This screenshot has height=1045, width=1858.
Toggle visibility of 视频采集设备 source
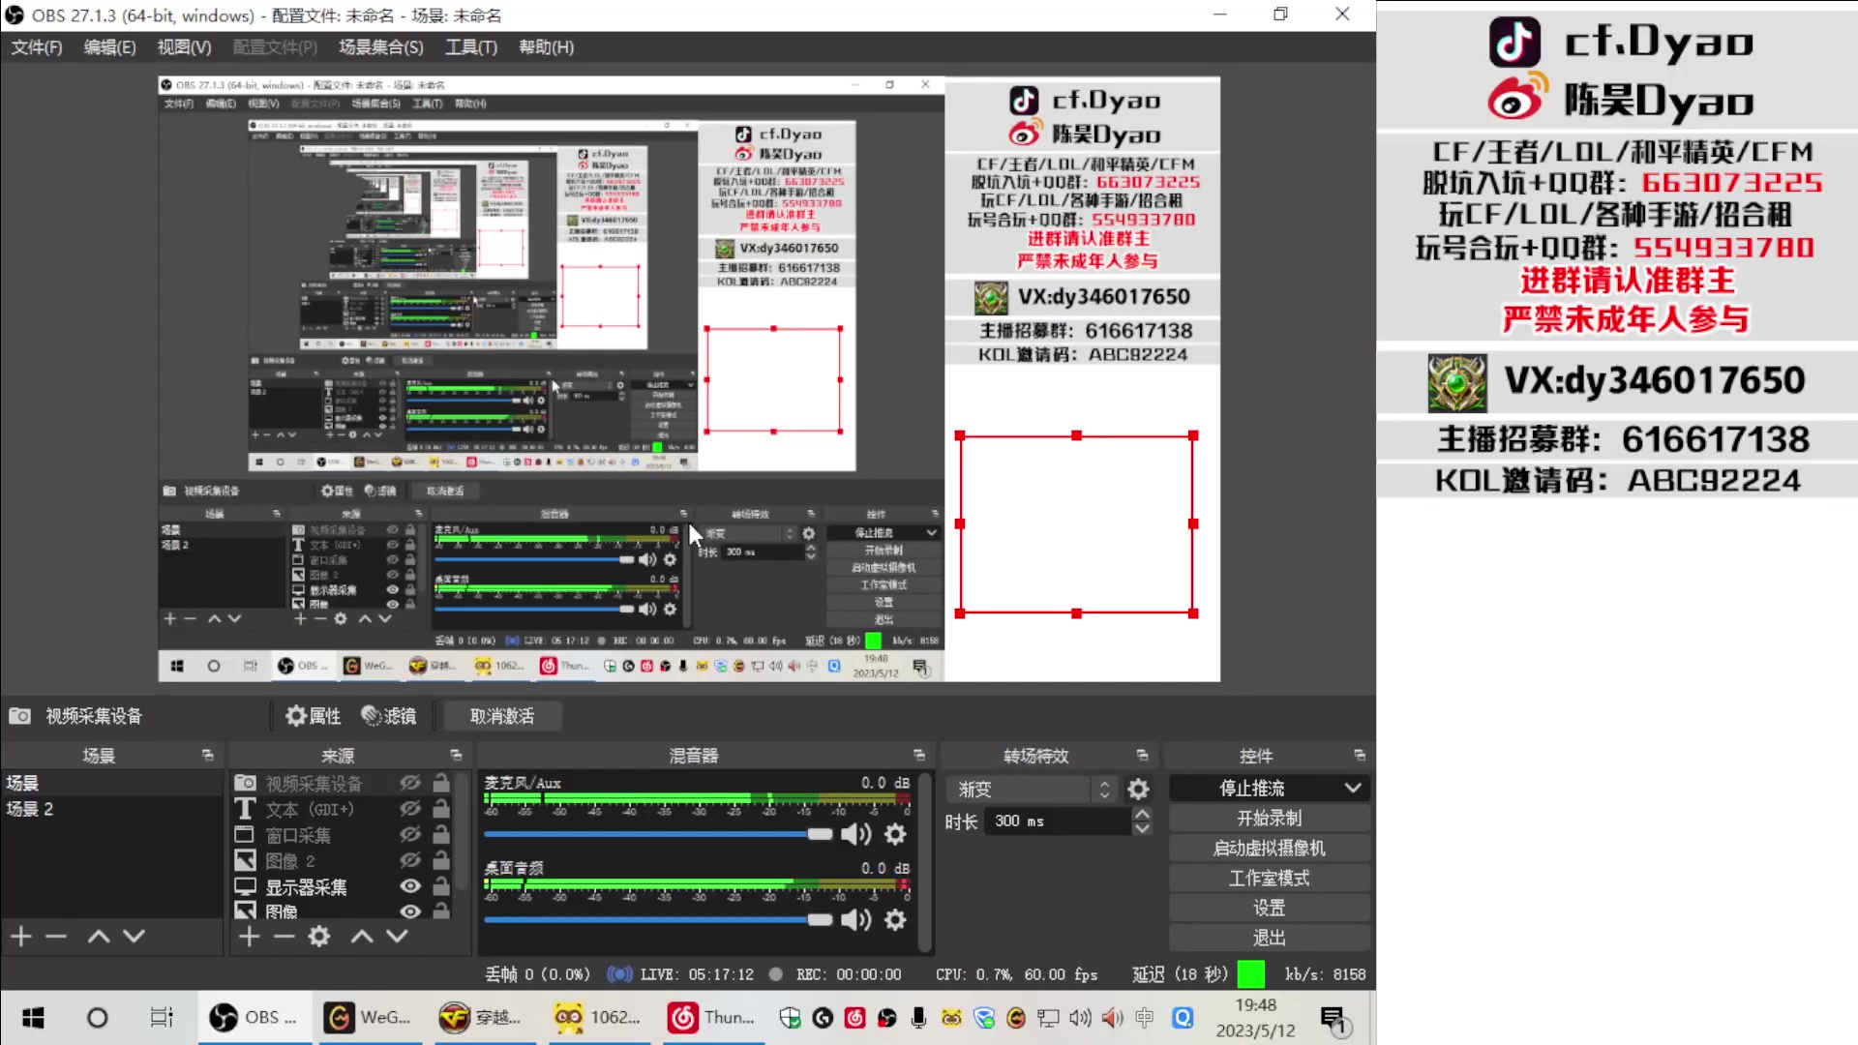pos(410,783)
